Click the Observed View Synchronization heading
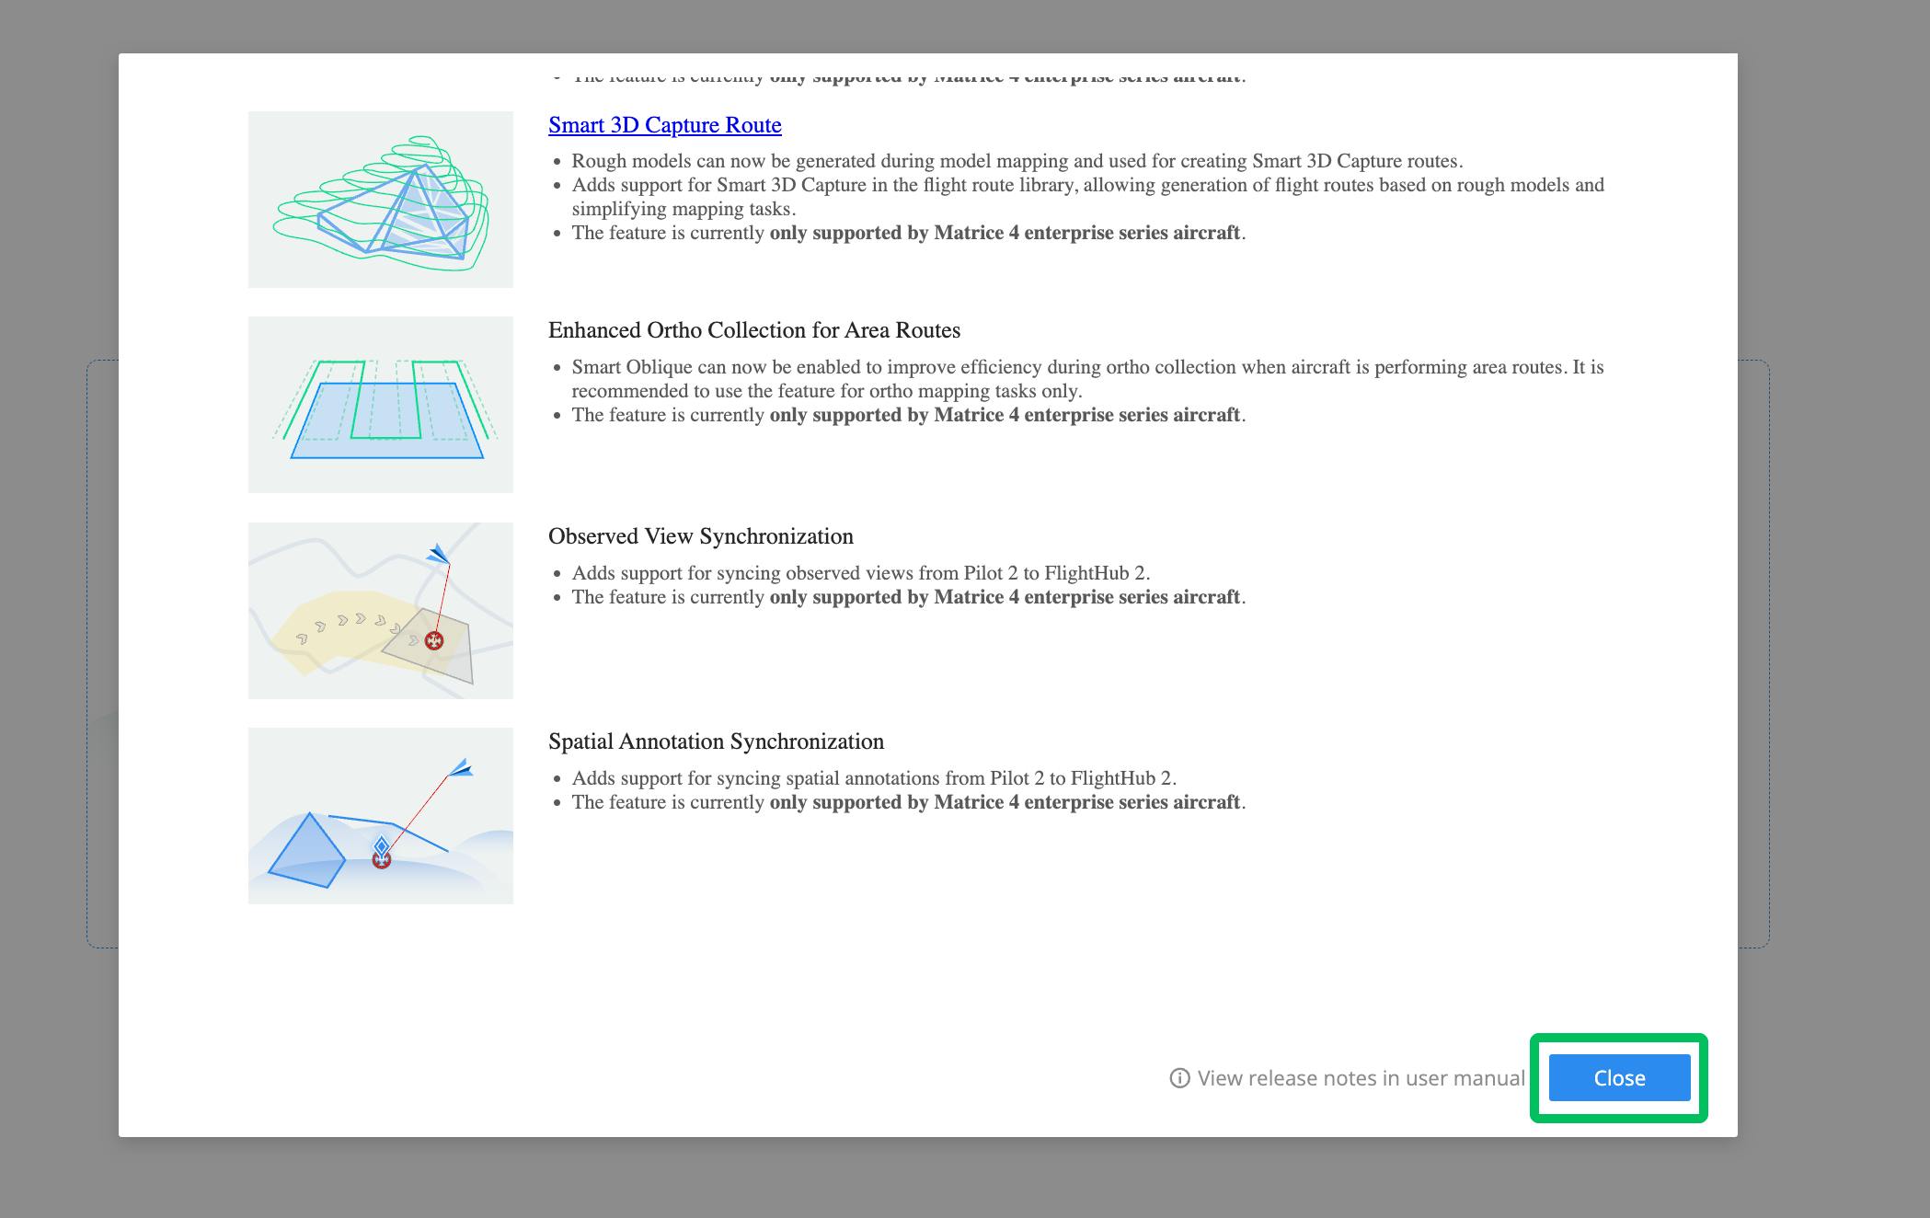The height and width of the screenshot is (1218, 1930). click(x=700, y=536)
